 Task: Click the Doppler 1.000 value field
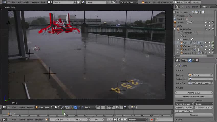point(184,111)
